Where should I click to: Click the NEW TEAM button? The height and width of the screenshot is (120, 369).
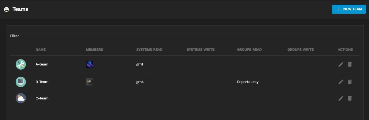[349, 9]
